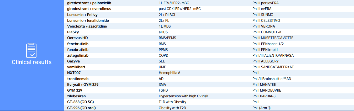Select 'Hemophilia A' indication
The height and width of the screenshot is (111, 354).
click(170, 73)
